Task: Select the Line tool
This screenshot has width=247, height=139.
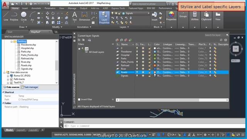Action: click(x=6, y=16)
